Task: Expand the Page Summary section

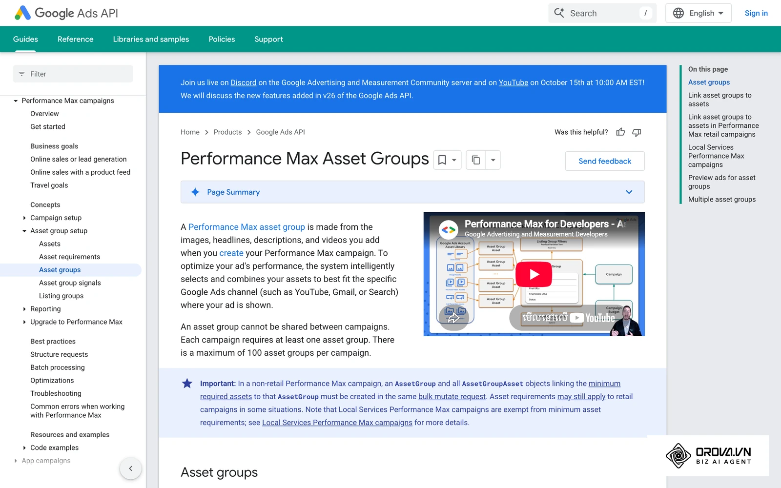Action: pos(412,192)
